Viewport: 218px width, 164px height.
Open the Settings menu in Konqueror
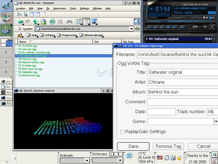(x=84, y=8)
